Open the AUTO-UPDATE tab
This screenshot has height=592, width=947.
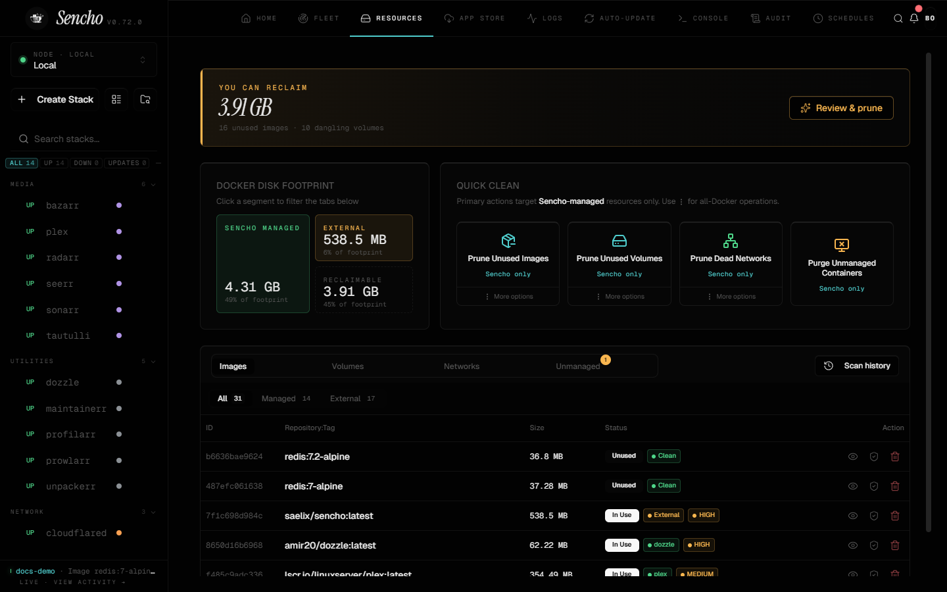(619, 18)
